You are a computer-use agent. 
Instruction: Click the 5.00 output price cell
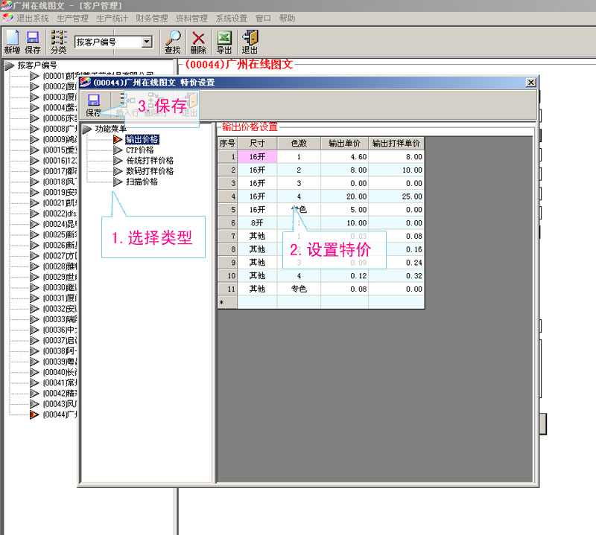click(344, 210)
